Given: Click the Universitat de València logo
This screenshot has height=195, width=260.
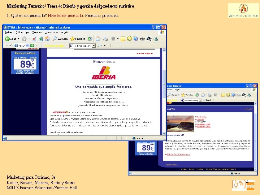Looking at the screenshot, I should pos(243,10).
